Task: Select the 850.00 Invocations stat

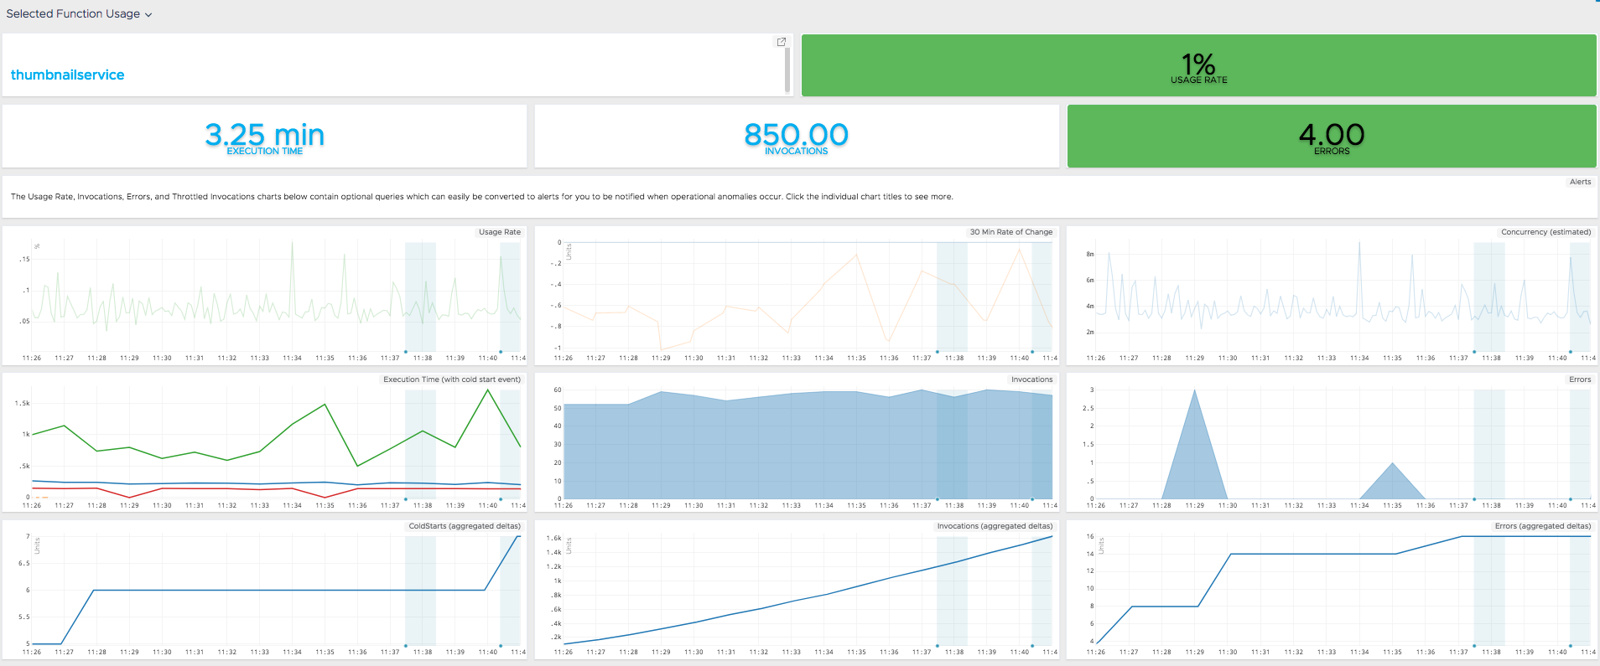Action: point(796,137)
